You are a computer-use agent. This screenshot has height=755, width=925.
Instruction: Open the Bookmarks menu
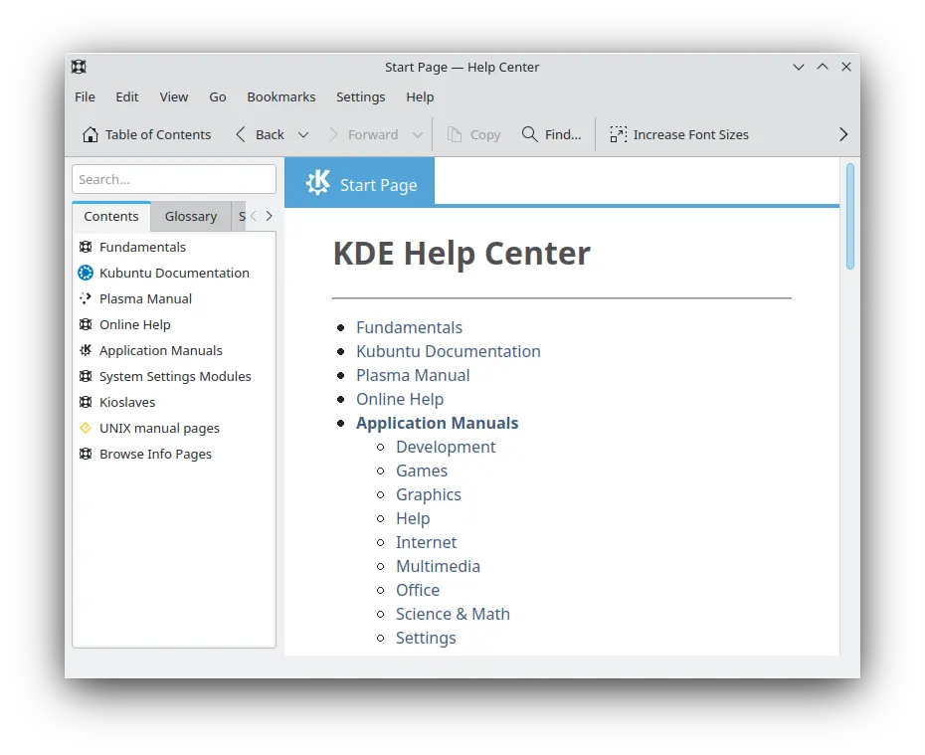[x=281, y=96]
